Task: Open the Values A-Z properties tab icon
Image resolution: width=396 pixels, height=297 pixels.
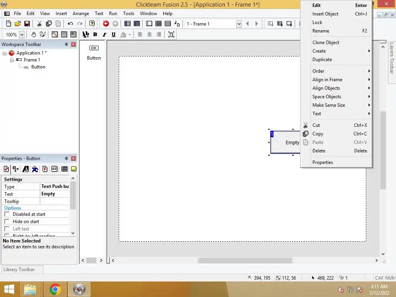Action: click(54, 169)
